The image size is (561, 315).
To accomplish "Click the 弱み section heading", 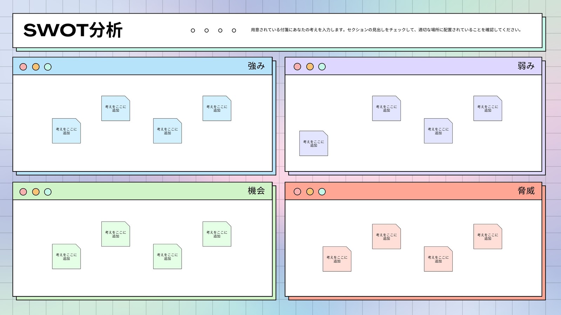I will point(526,66).
